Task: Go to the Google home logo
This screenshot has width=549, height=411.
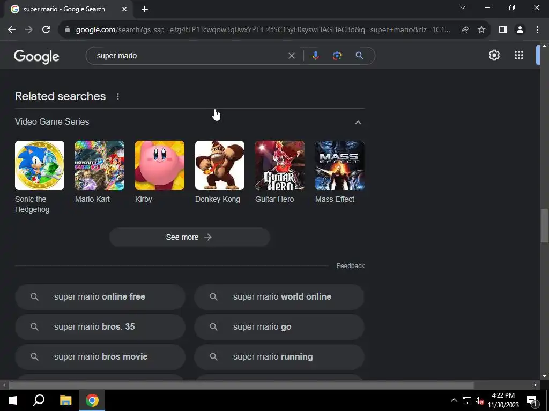Action: pos(37,56)
